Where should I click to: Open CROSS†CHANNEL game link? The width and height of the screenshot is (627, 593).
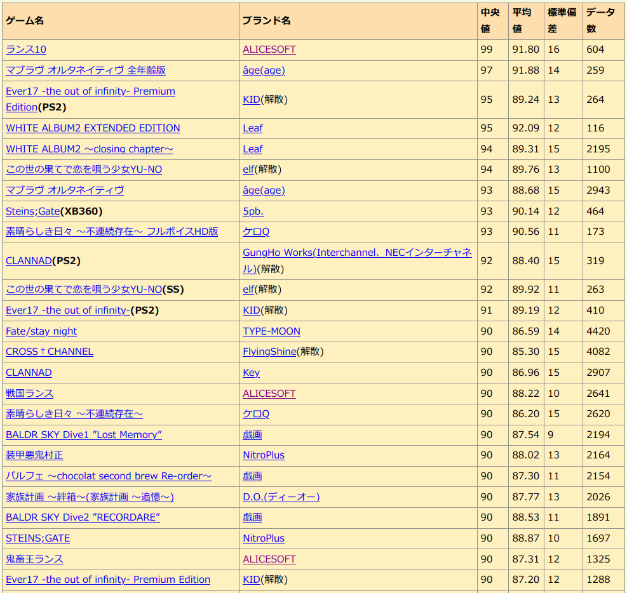click(50, 352)
